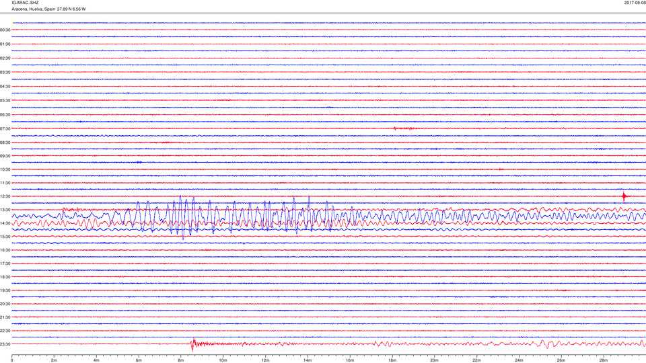Select the 14:30 time label

5,223
